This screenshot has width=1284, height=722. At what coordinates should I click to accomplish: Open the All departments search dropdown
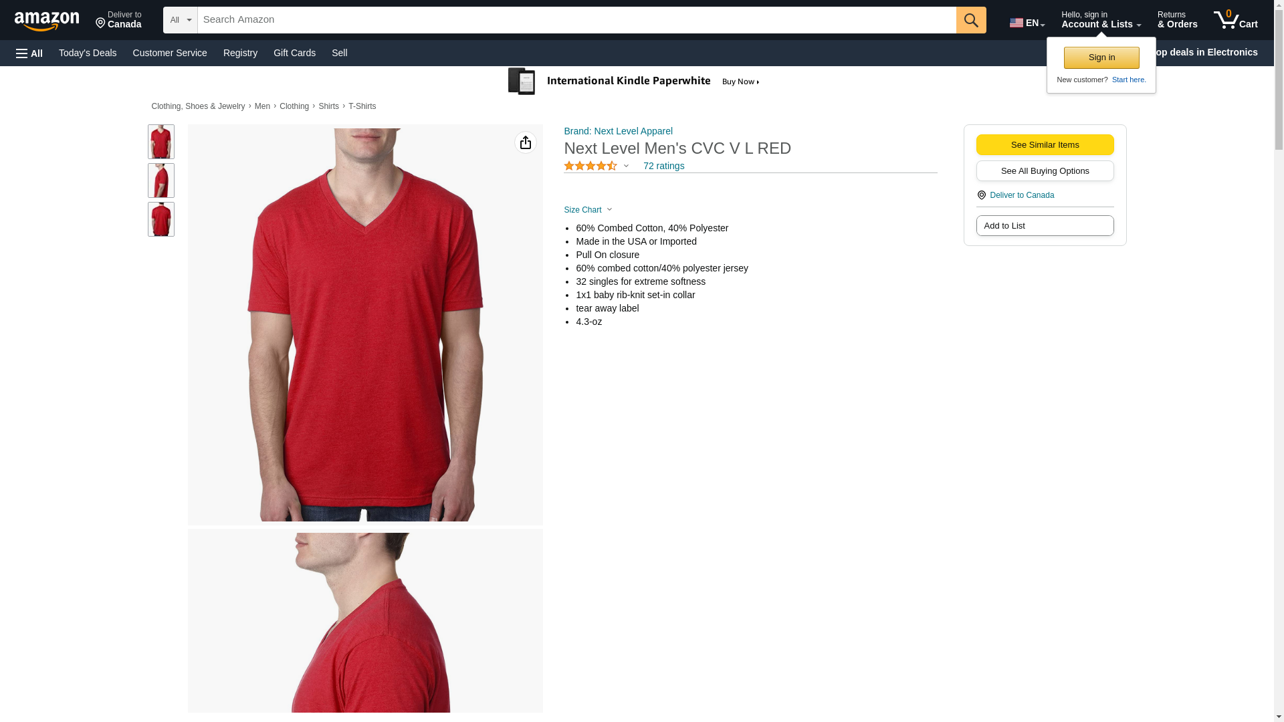tap(180, 20)
